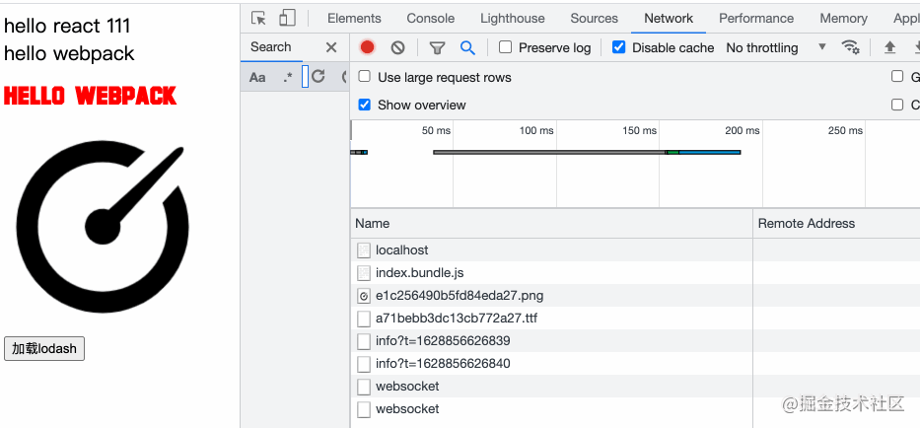Sort by Remote Address column header
Screen dimensions: 920x428
(836, 223)
